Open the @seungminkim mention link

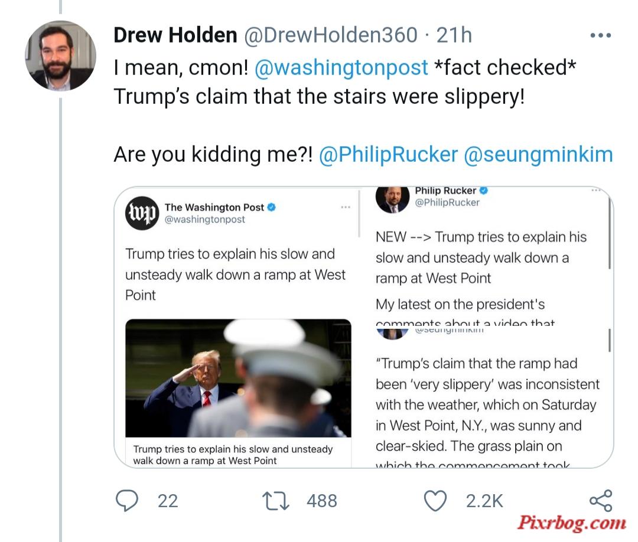coord(538,155)
